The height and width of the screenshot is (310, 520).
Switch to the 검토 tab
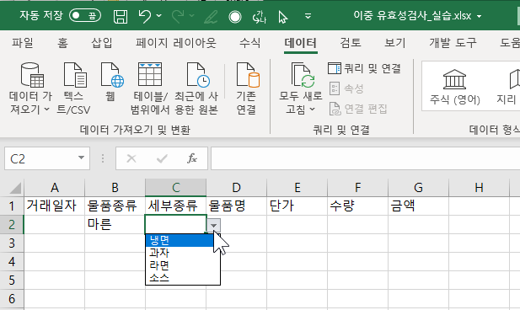point(351,43)
